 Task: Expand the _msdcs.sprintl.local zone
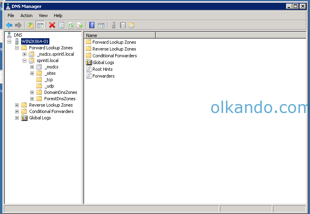[25, 54]
